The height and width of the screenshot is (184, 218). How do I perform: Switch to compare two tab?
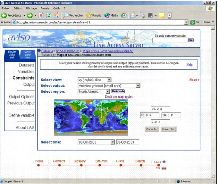(28, 55)
